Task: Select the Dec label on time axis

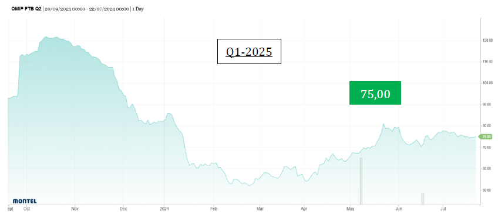Action: click(x=123, y=209)
